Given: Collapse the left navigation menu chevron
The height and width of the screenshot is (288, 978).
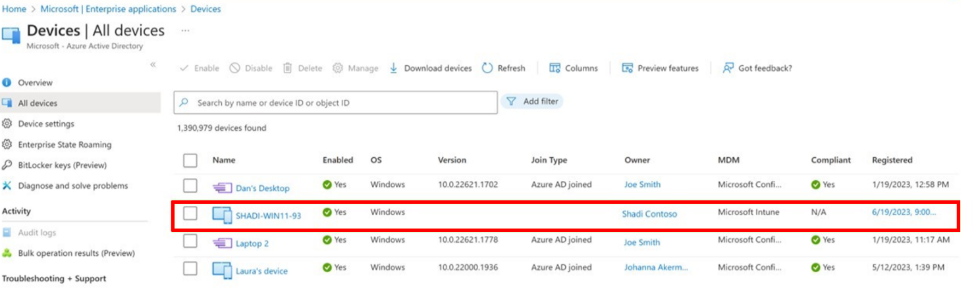Looking at the screenshot, I should (153, 64).
